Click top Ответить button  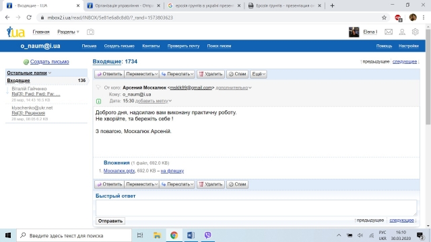(109, 74)
